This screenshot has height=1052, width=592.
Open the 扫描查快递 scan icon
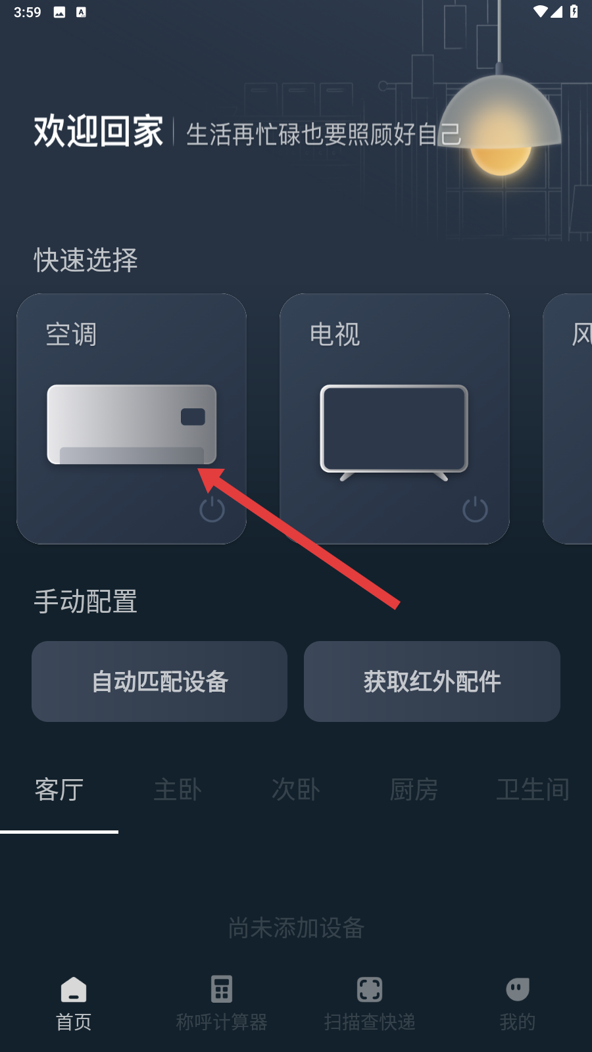370,989
